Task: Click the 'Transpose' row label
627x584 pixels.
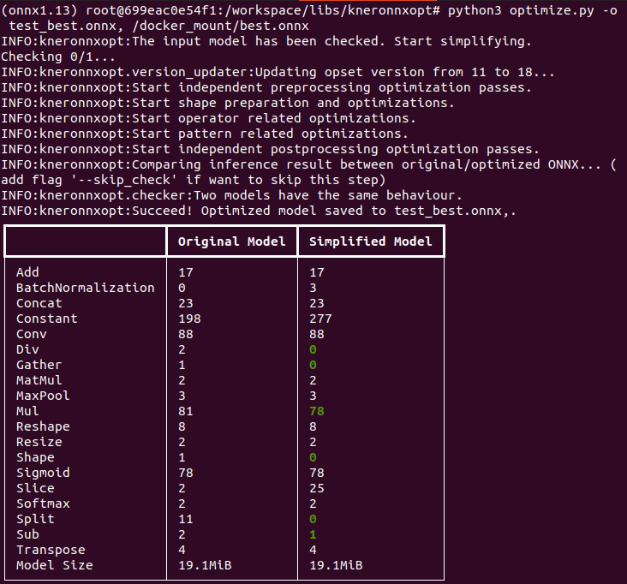Action: (x=51, y=550)
